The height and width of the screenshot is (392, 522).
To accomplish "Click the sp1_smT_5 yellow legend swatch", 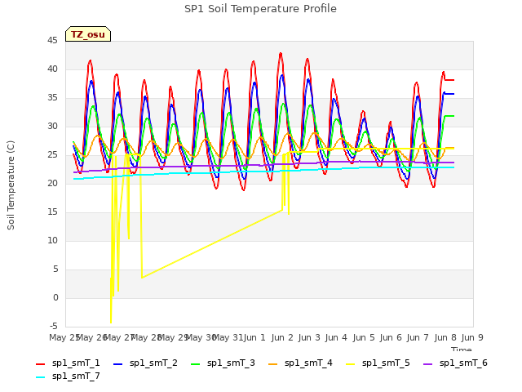I will 350,364.
